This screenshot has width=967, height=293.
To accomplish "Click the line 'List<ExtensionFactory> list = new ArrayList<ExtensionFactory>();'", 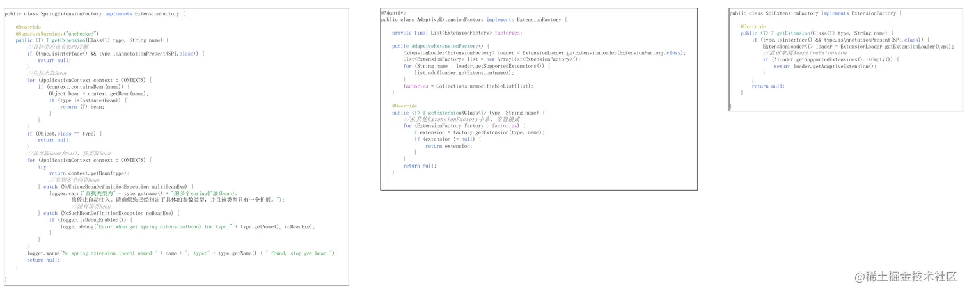I will [x=492, y=59].
